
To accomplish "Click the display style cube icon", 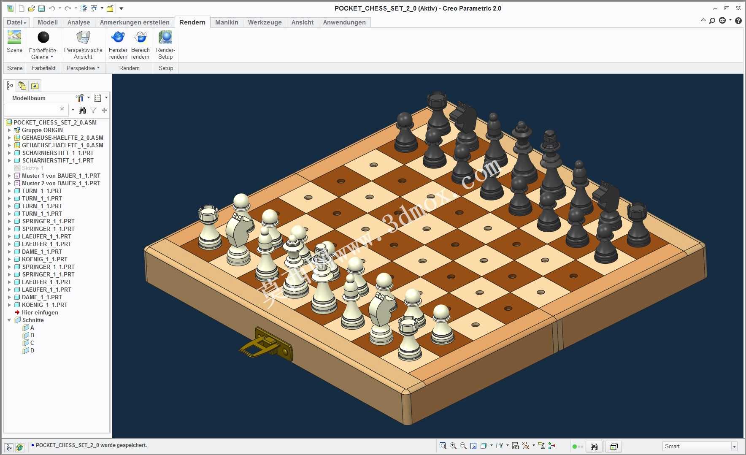I will (484, 446).
